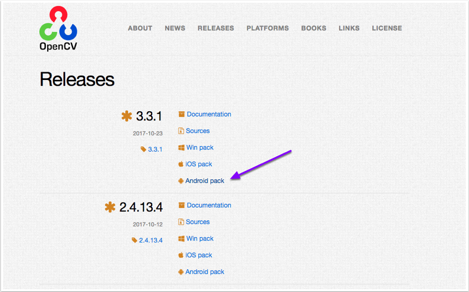The image size is (469, 292).
Task: Click the Apple icon for 3.3.1
Action: coord(181,164)
